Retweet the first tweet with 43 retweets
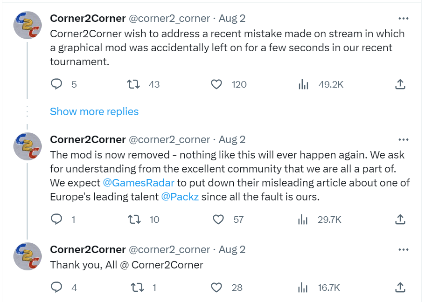 (134, 84)
